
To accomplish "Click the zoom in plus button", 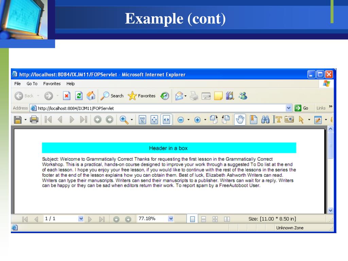I will coord(197,120).
